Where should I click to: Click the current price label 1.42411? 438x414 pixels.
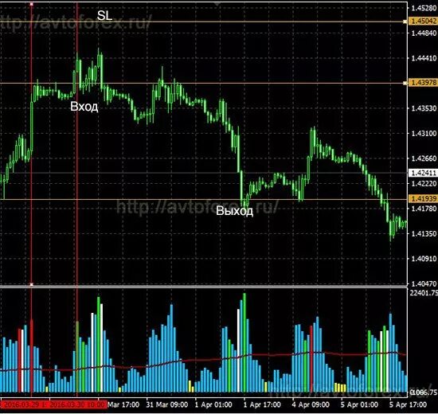[x=423, y=173]
